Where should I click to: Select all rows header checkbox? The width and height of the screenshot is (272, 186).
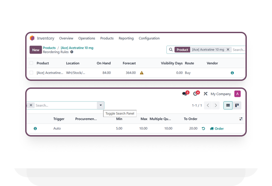click(x=31, y=63)
